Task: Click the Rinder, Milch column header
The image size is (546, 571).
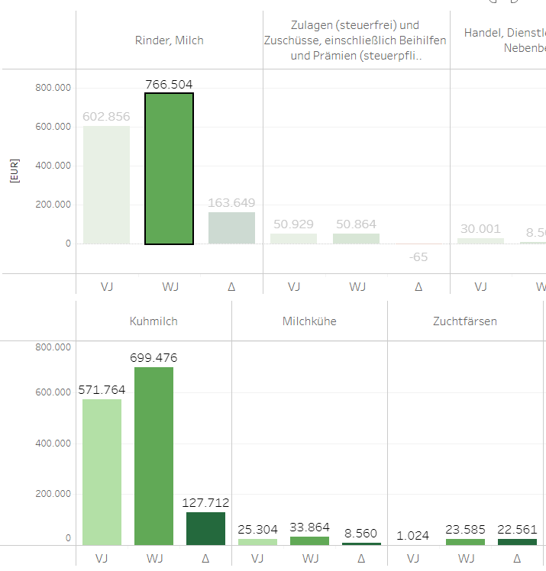Action: click(169, 40)
